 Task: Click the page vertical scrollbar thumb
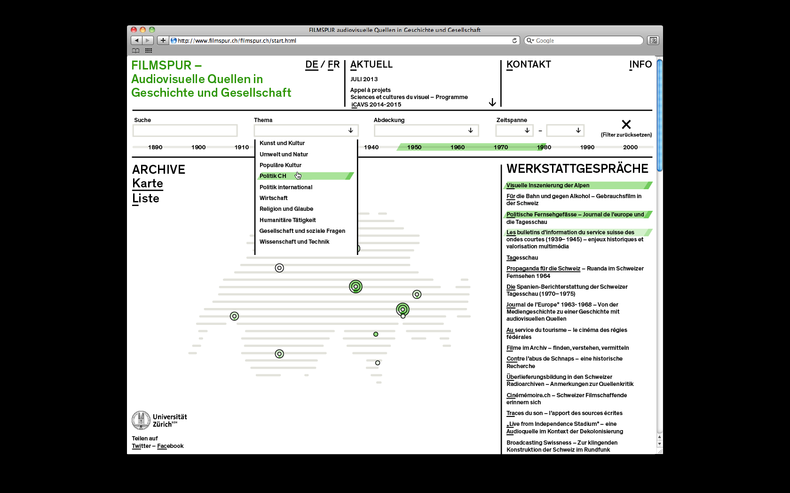point(659,115)
